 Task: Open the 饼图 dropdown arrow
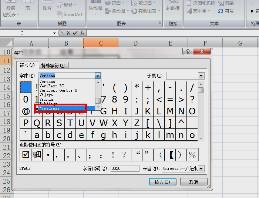point(123,3)
